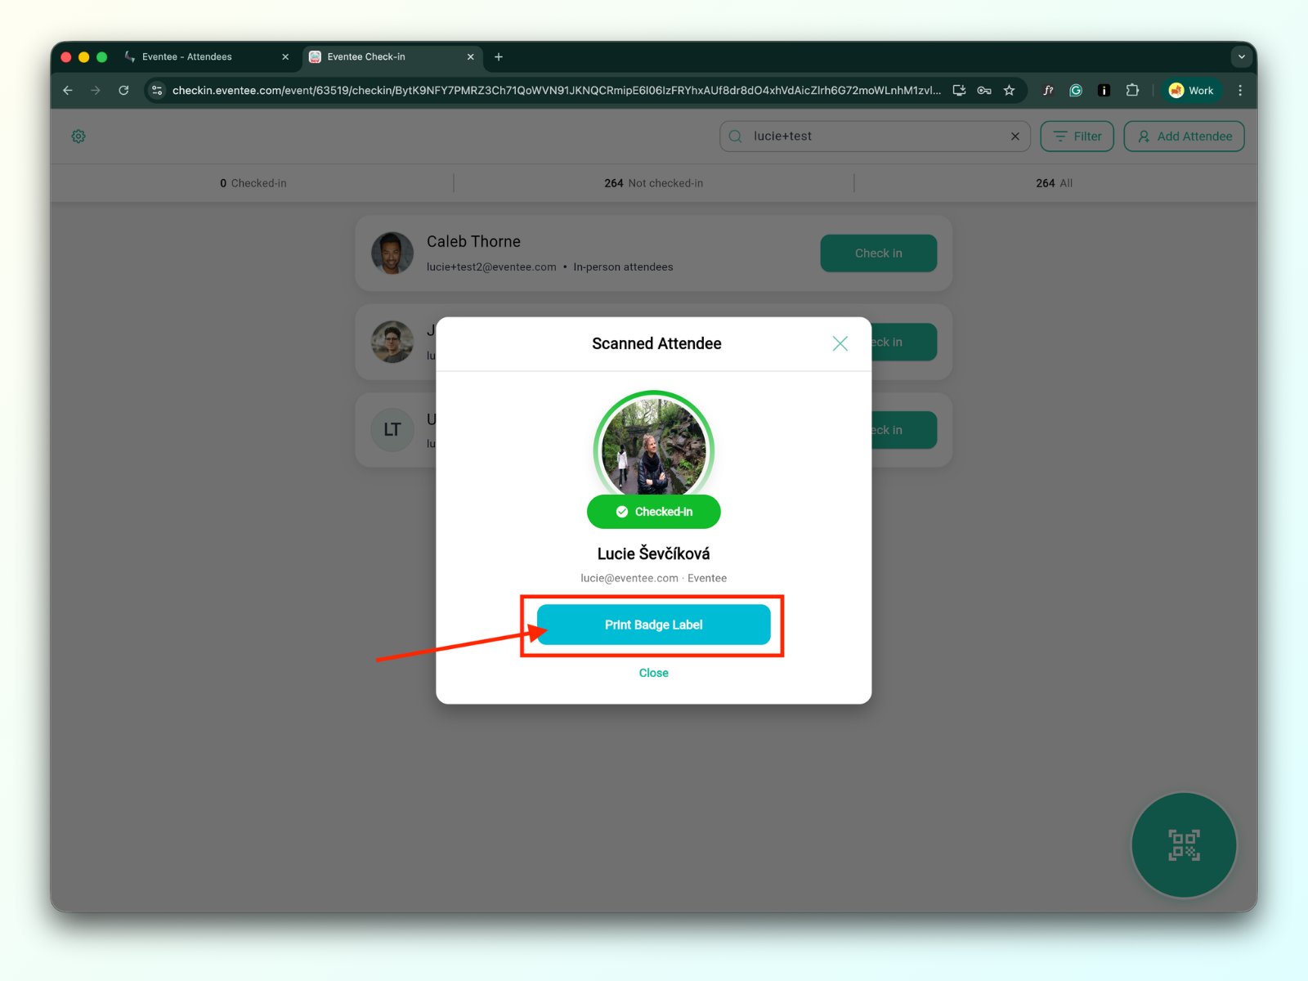1308x981 pixels.
Task: Show the 0 Checked-in list
Action: (x=253, y=183)
